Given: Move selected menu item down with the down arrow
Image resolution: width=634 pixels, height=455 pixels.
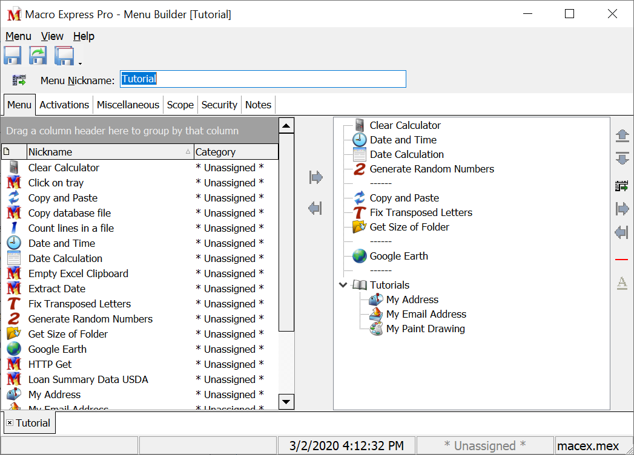Looking at the screenshot, I should pyautogui.click(x=622, y=159).
